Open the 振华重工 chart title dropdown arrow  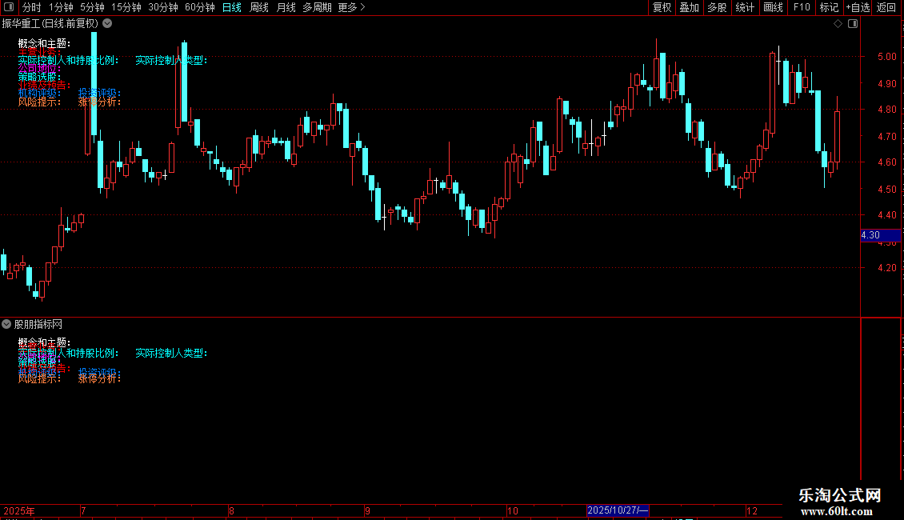[107, 24]
